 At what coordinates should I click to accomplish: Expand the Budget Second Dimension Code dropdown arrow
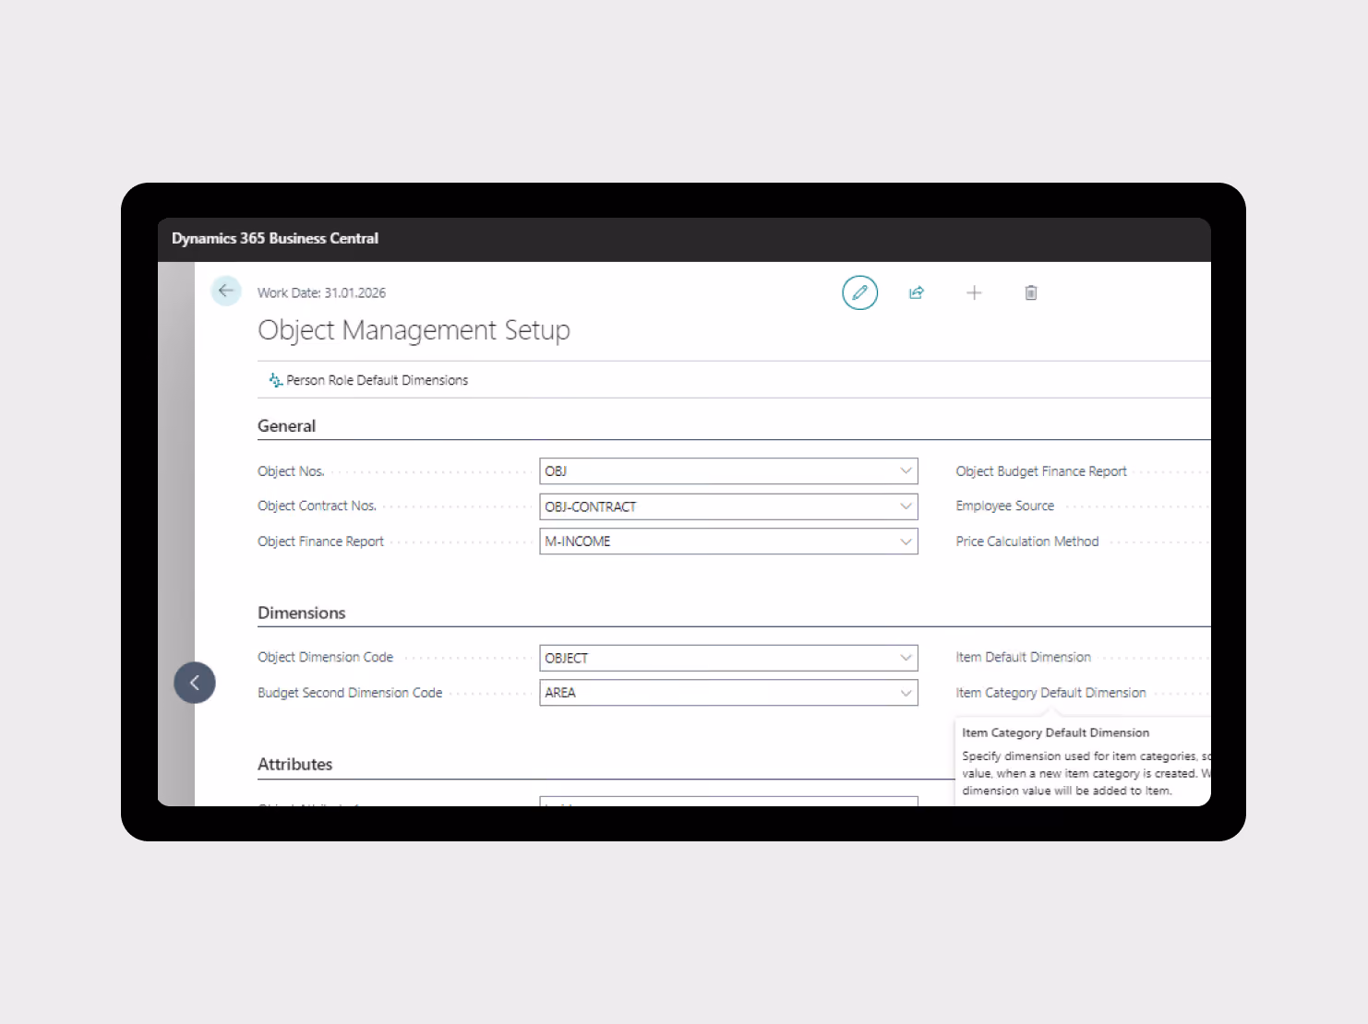pos(906,693)
